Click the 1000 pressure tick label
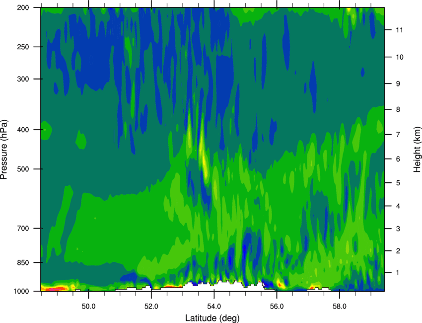 click(x=21, y=291)
